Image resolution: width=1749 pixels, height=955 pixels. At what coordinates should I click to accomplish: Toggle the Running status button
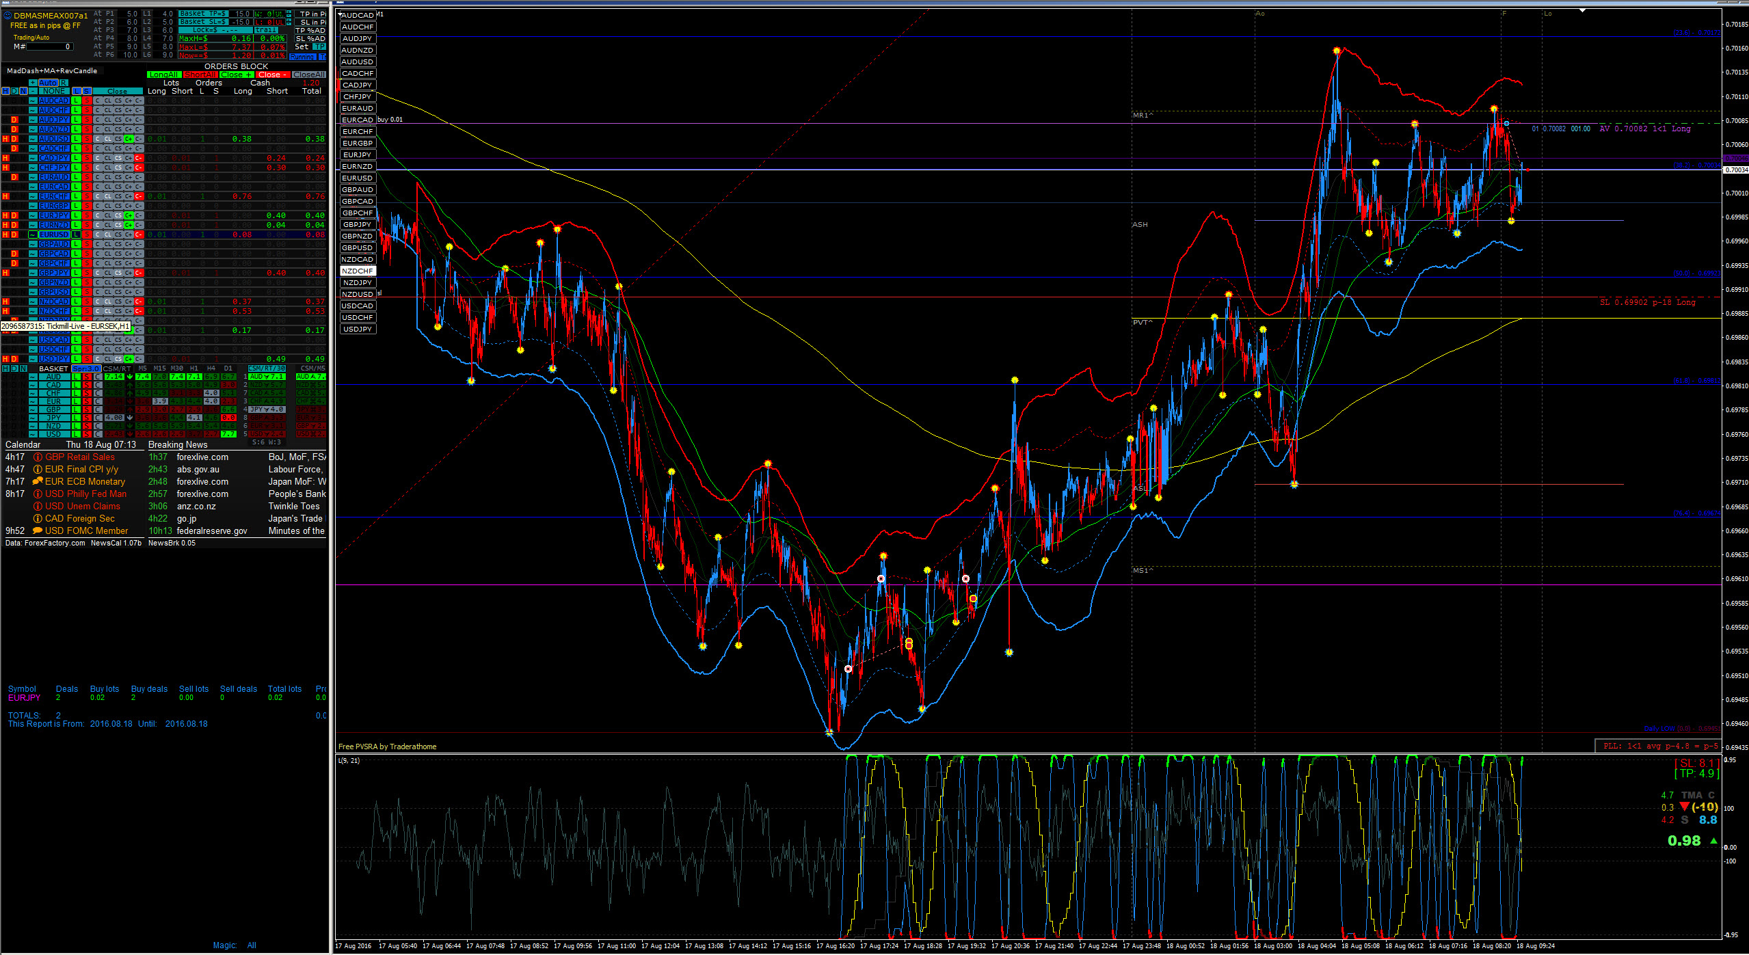pos(303,57)
